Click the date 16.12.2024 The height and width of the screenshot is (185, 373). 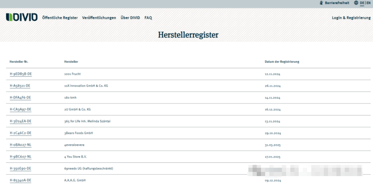click(x=273, y=110)
